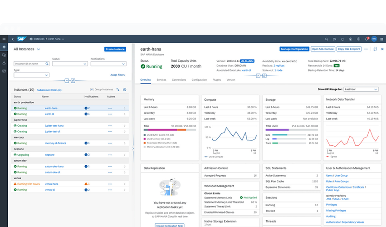Pin the filter bar header
The image size is (386, 227).
tap(73, 81)
